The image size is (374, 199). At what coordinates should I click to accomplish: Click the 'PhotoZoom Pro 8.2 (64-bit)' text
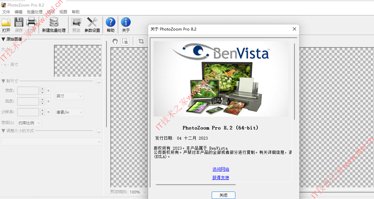point(220,128)
